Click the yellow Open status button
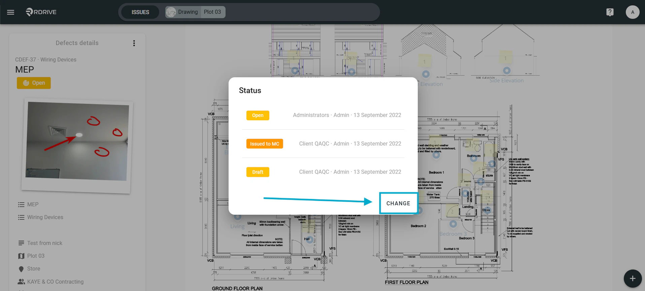 [34, 83]
